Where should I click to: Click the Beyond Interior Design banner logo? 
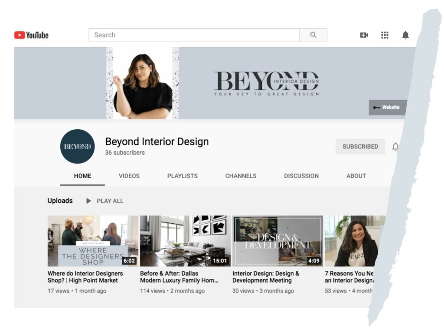point(266,84)
